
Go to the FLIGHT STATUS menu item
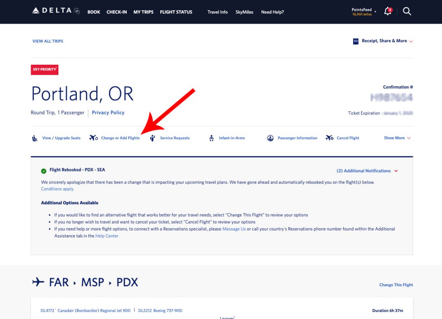tap(176, 12)
